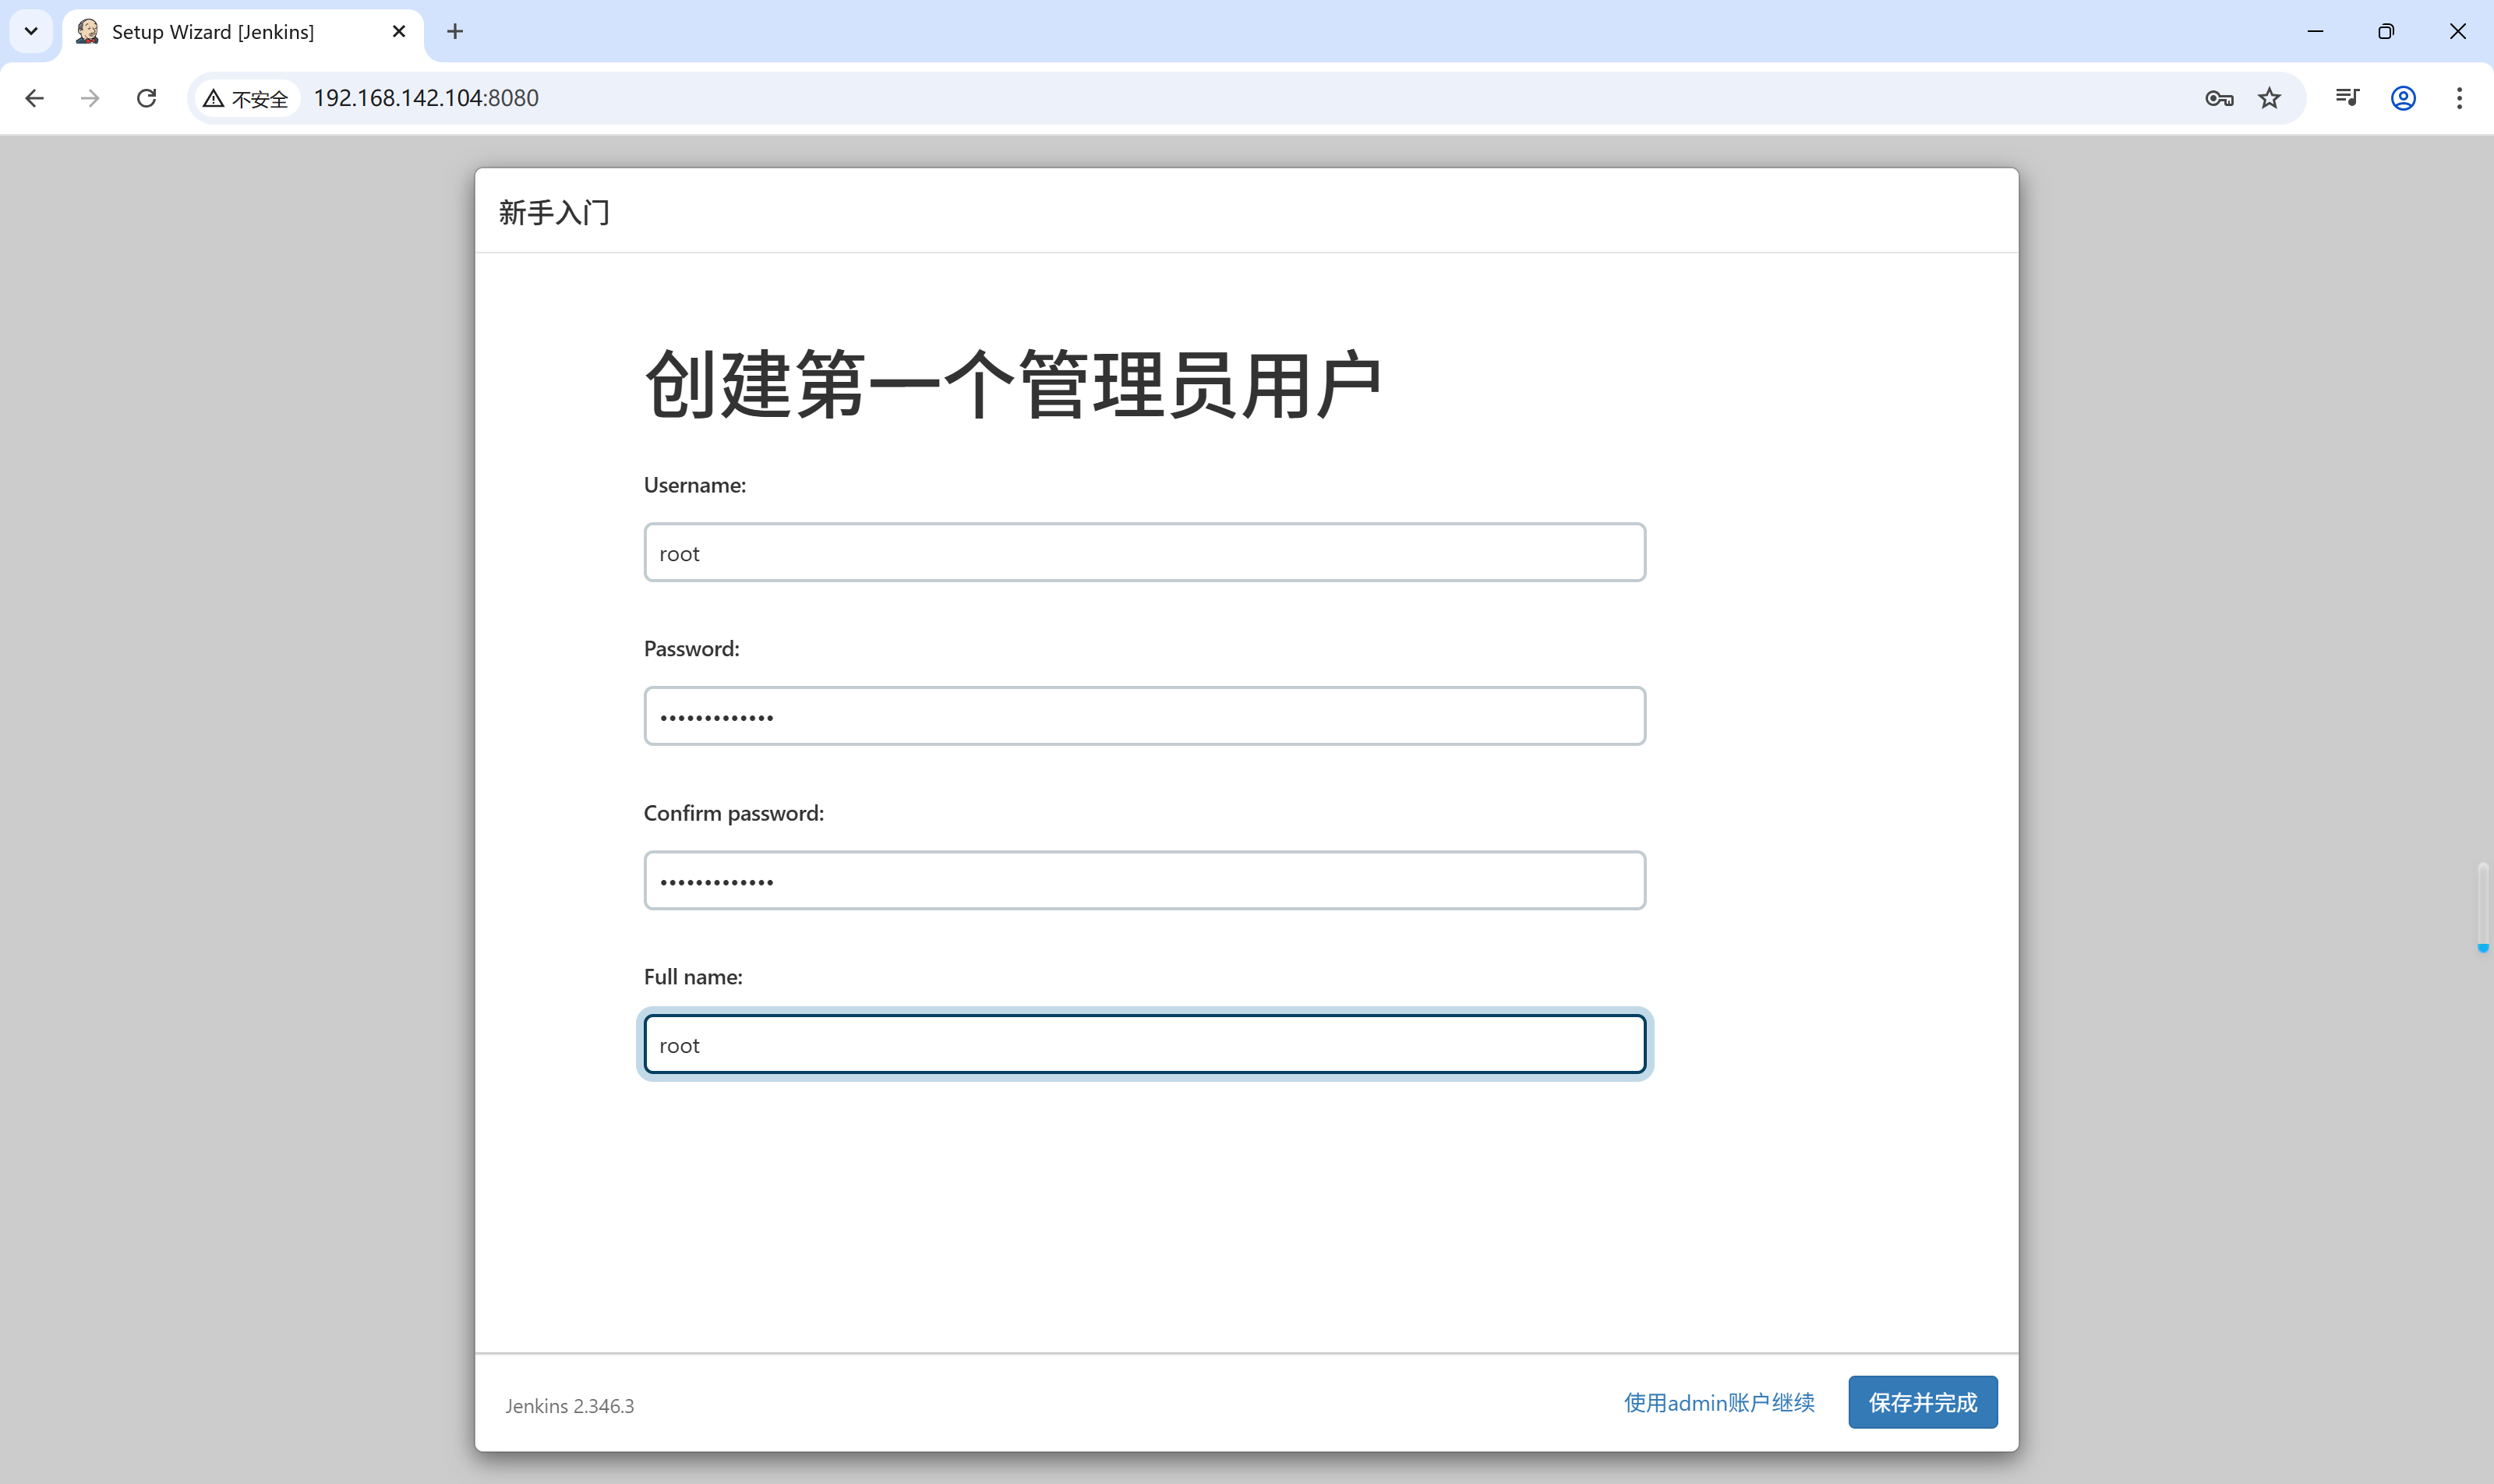This screenshot has width=2494, height=1484.
Task: Open the media control icon
Action: [2347, 98]
